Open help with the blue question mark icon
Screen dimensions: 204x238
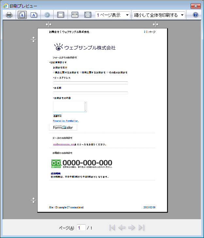tap(195, 15)
